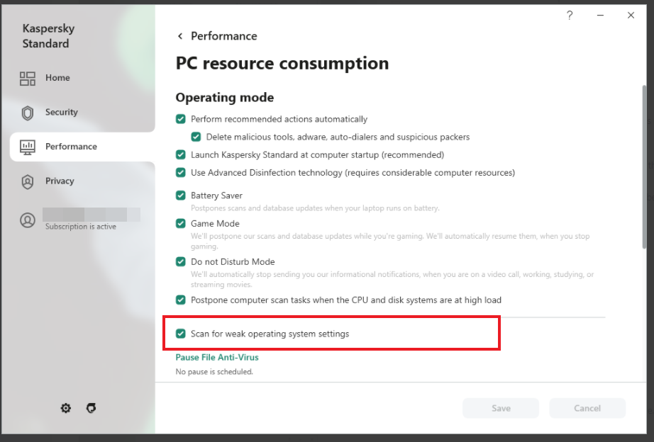Uncheck Use Advanced Disinfection technology

[181, 172]
